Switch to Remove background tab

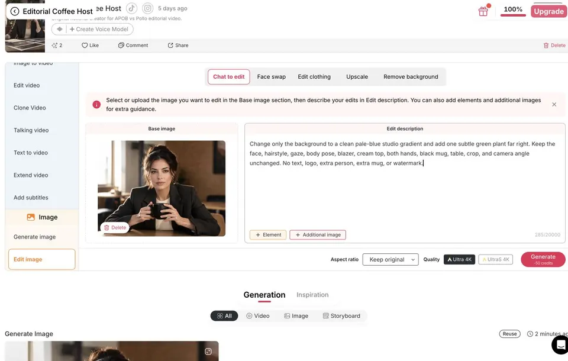click(411, 77)
